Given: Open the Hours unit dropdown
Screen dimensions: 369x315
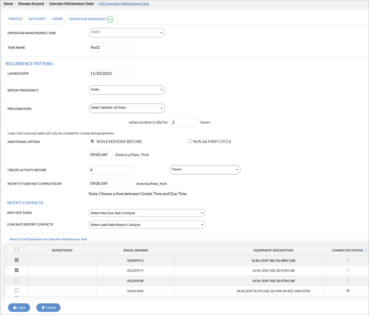Looking at the screenshot, I should pos(205,170).
